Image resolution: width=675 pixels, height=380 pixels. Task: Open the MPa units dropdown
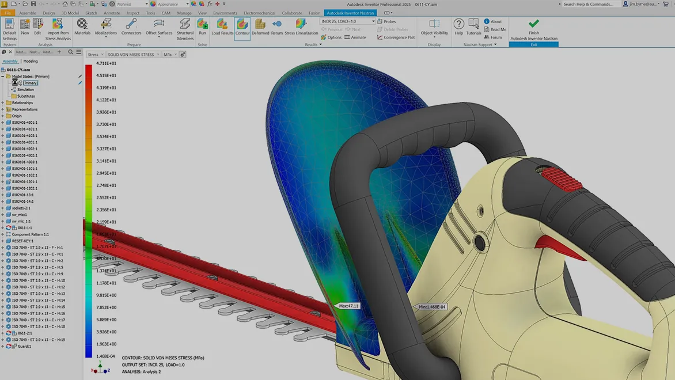(169, 55)
